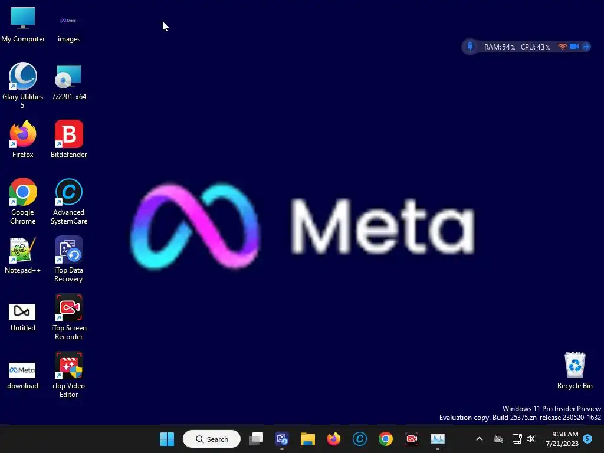This screenshot has height=453, width=604.
Task: Open the volume control in tray
Action: click(x=531, y=439)
